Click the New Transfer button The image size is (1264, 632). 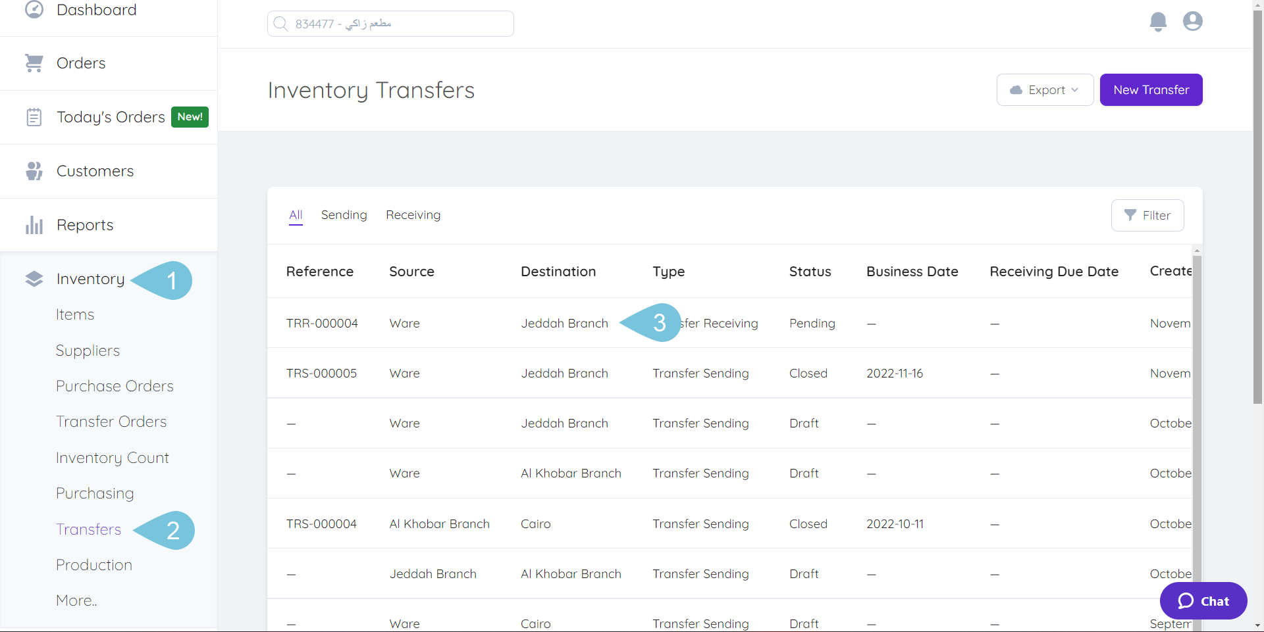pos(1151,89)
